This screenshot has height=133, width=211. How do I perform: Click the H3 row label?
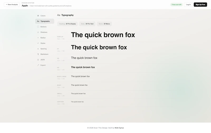pos(58,68)
